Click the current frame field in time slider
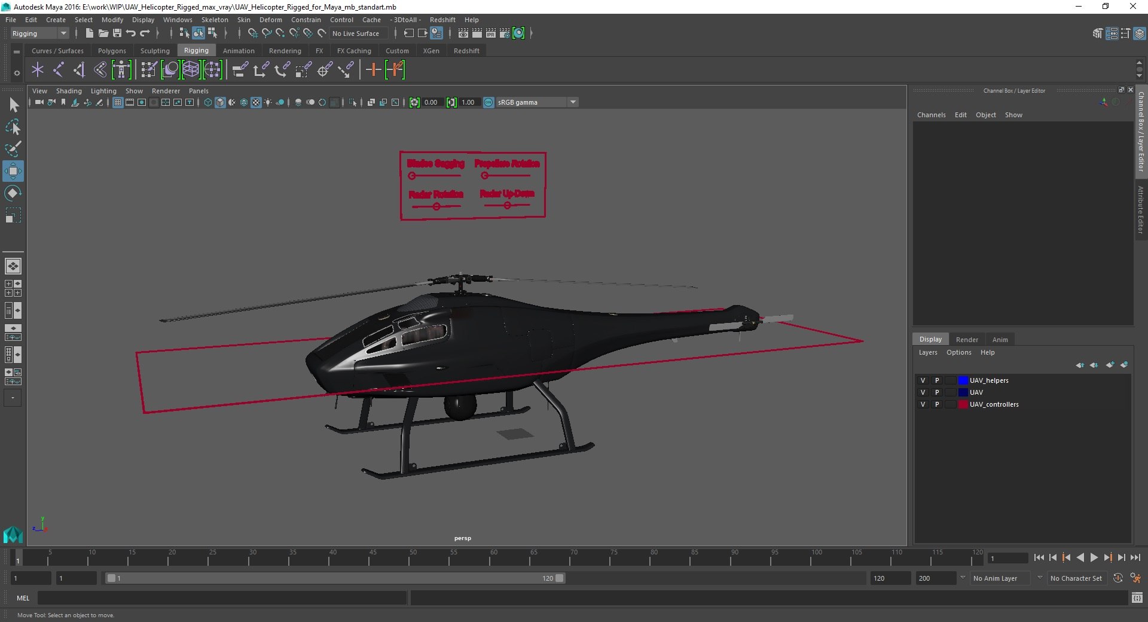The width and height of the screenshot is (1148, 622). [x=1007, y=558]
